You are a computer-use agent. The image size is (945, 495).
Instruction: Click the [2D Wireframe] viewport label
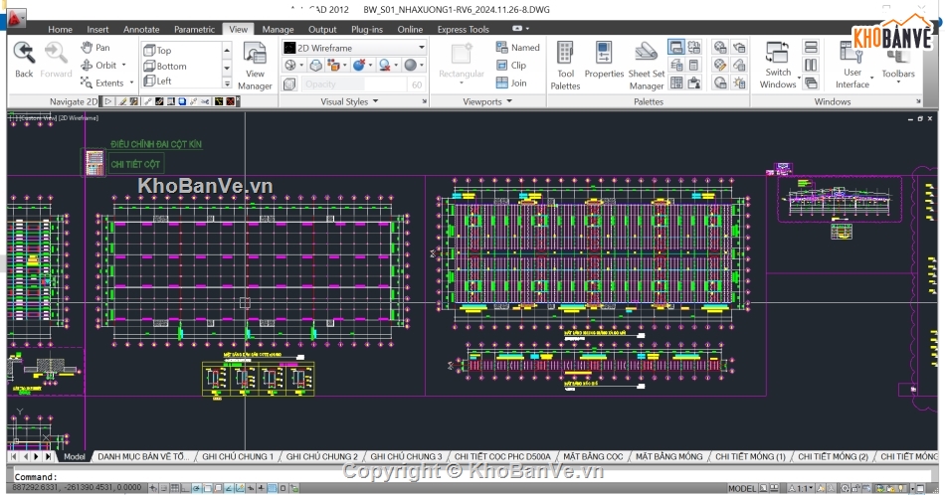79,118
